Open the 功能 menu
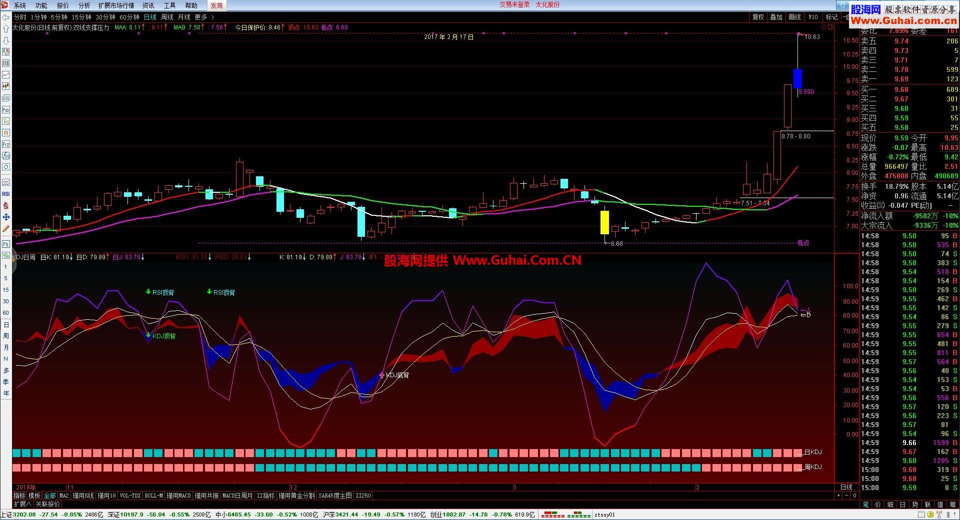The image size is (960, 520). tap(41, 5)
